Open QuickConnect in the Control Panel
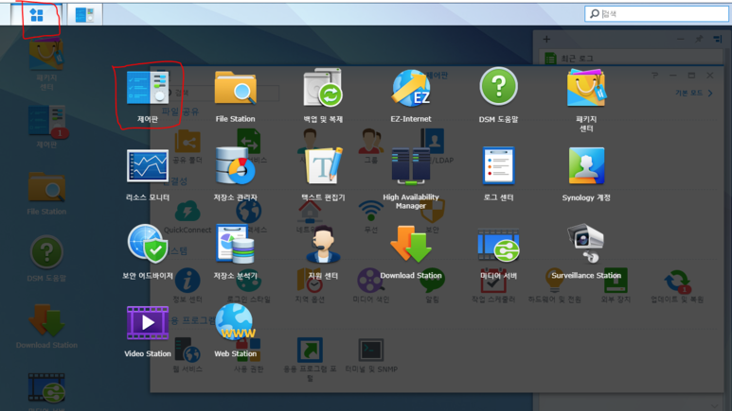This screenshot has height=411, width=732. click(x=187, y=217)
